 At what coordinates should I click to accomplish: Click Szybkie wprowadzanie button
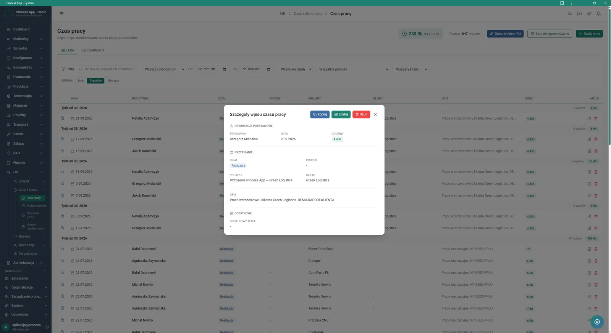click(x=550, y=34)
